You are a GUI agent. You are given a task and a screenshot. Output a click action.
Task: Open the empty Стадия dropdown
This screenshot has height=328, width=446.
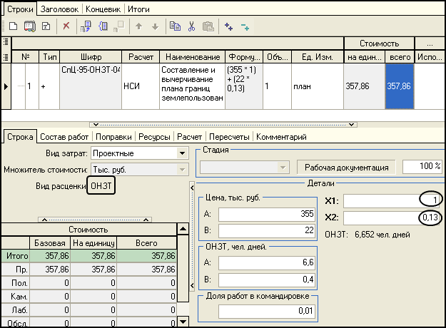(x=245, y=168)
